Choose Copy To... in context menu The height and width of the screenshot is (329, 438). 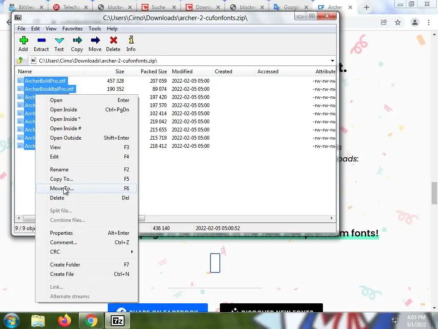86,179
